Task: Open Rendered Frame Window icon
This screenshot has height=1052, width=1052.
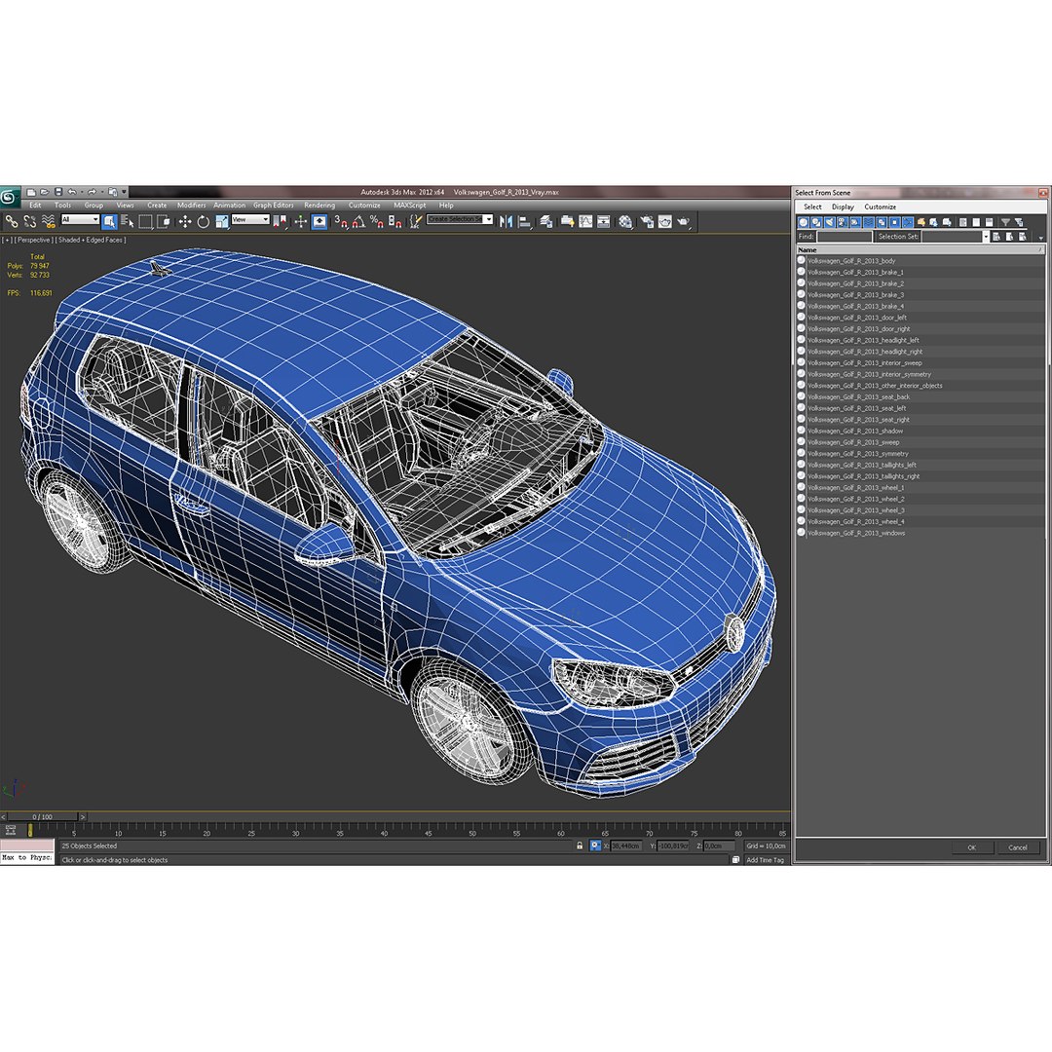Action: click(665, 221)
